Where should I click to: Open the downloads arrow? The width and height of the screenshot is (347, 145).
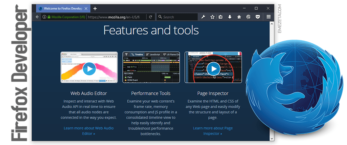pyautogui.click(x=230, y=17)
